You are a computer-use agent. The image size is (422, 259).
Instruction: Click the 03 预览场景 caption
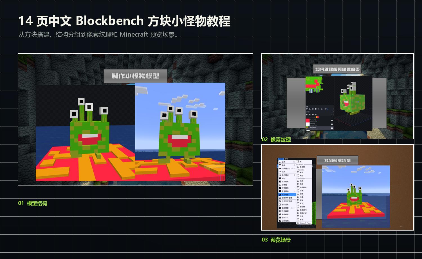tap(276, 240)
